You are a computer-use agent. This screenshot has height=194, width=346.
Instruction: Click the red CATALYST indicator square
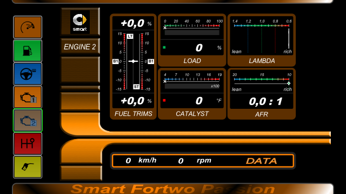point(164,100)
